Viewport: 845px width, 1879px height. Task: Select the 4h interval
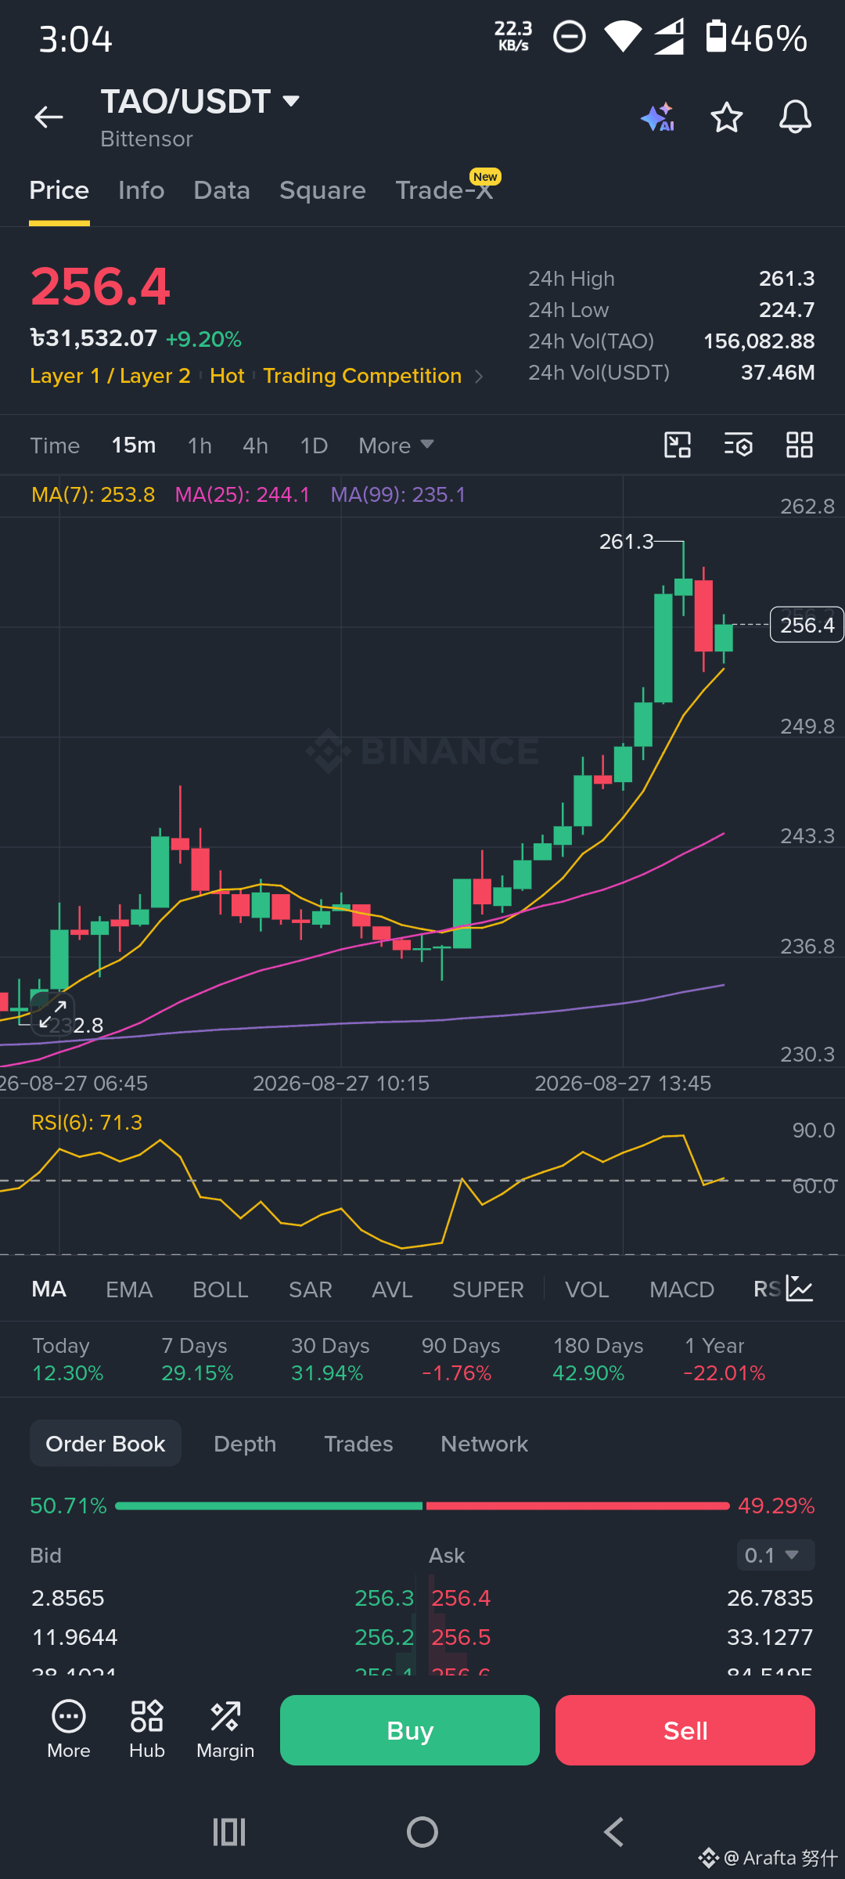point(255,445)
